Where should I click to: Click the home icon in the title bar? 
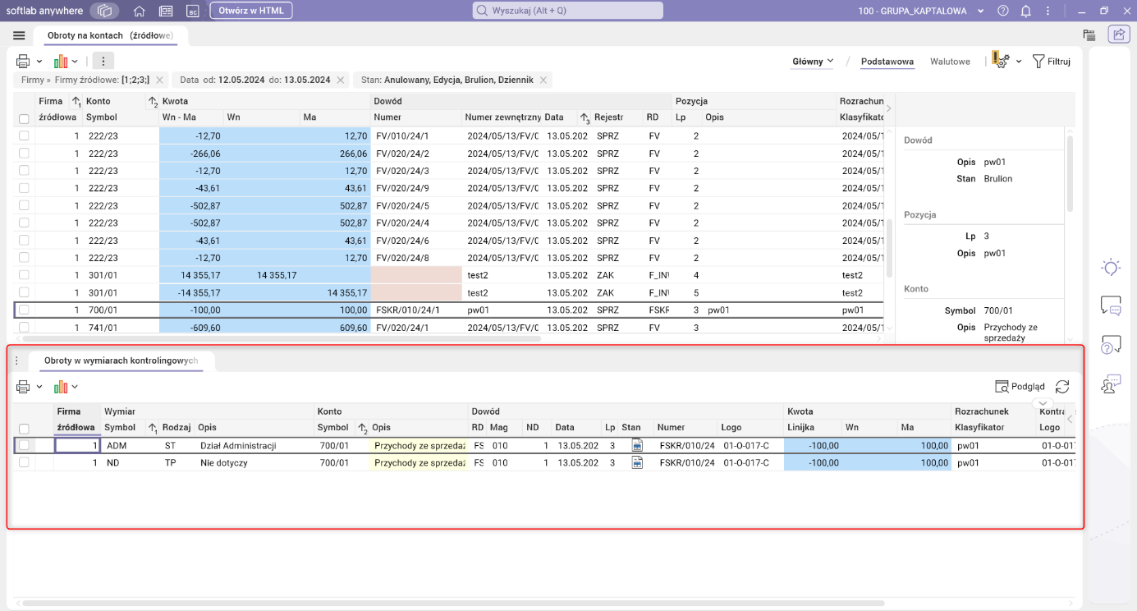tap(140, 11)
